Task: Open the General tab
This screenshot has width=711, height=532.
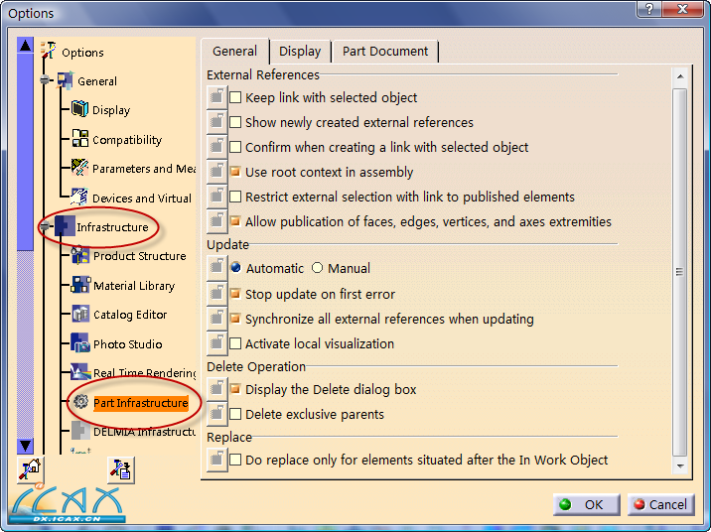Action: pos(235,52)
